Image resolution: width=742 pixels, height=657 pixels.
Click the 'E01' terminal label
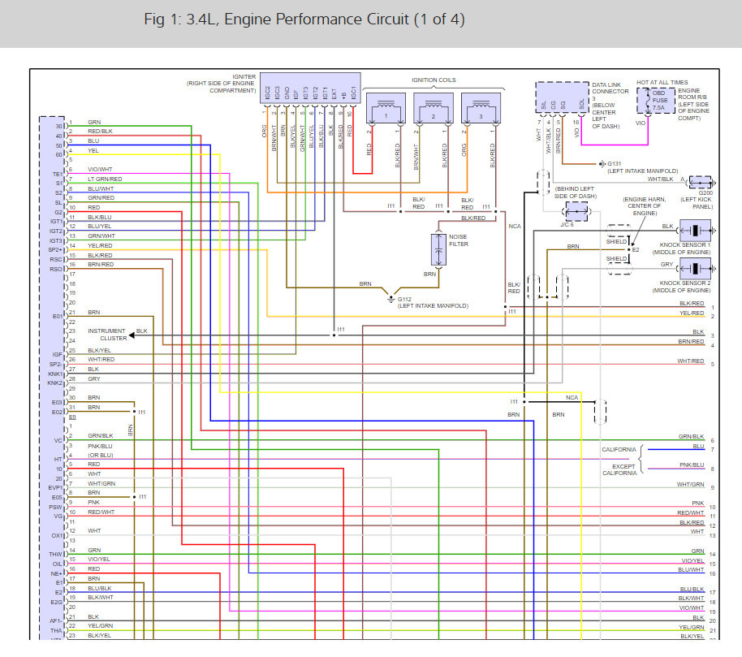[x=58, y=316]
